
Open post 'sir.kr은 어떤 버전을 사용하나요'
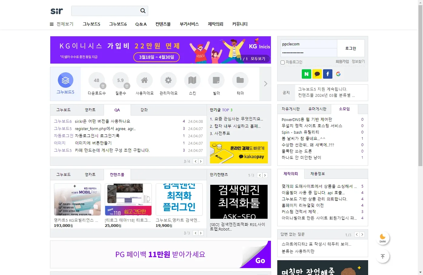[102, 121]
